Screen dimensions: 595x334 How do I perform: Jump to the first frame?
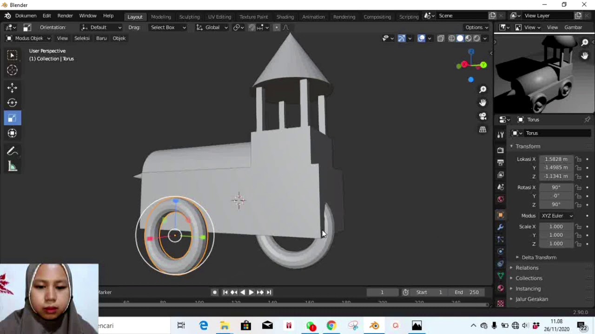[225, 292]
